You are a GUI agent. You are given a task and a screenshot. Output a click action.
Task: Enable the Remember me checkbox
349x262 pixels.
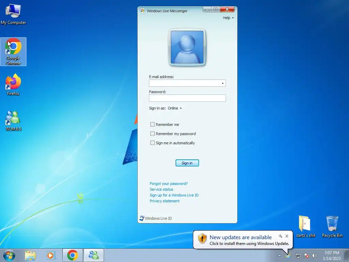tap(152, 124)
